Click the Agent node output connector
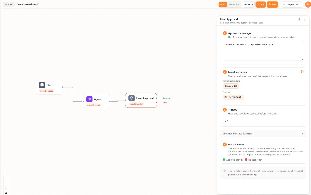This screenshot has width=311, height=195. (x=110, y=101)
